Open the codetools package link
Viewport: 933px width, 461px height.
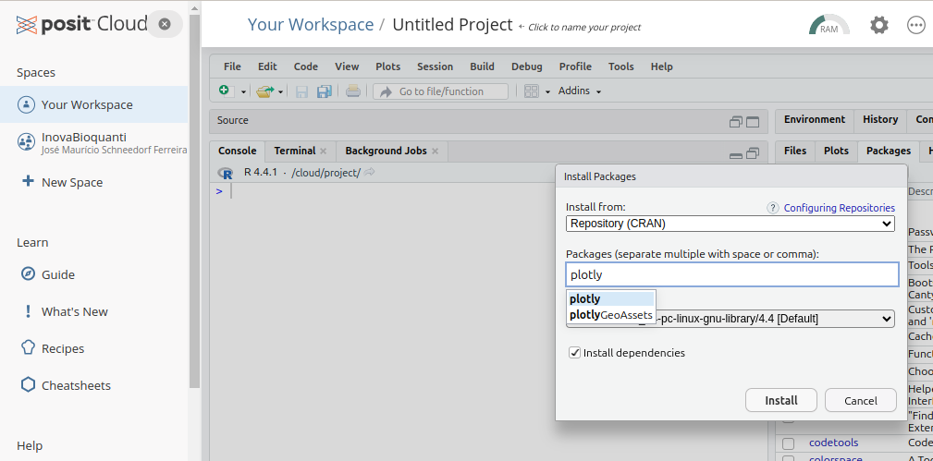(x=834, y=443)
